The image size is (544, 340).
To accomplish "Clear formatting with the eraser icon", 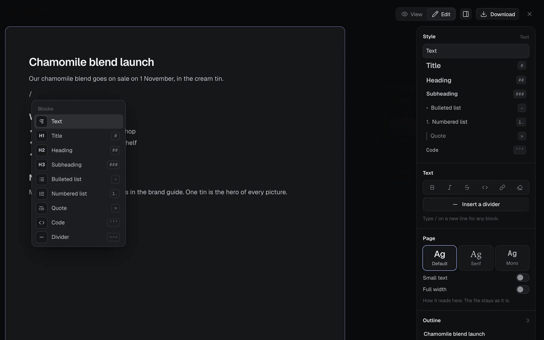I will (x=520, y=187).
